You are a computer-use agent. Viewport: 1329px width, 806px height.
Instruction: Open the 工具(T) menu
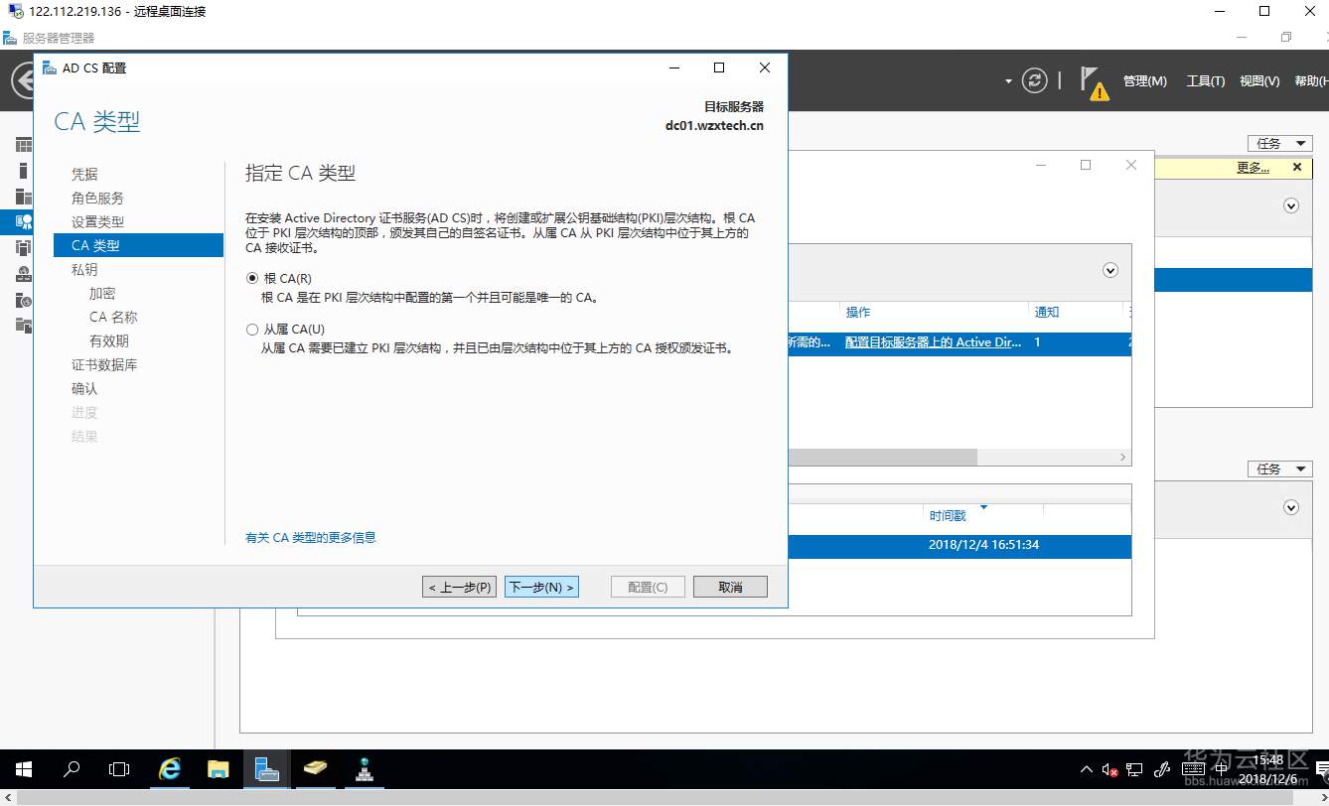(1205, 81)
